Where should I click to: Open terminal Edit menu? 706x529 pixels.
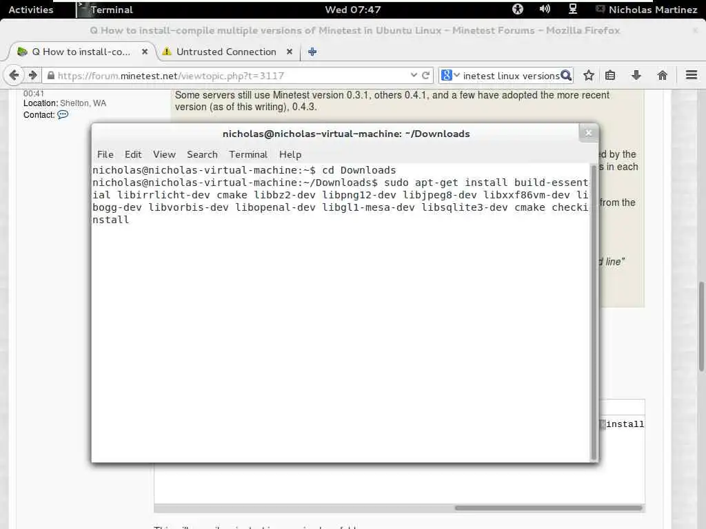tap(133, 154)
